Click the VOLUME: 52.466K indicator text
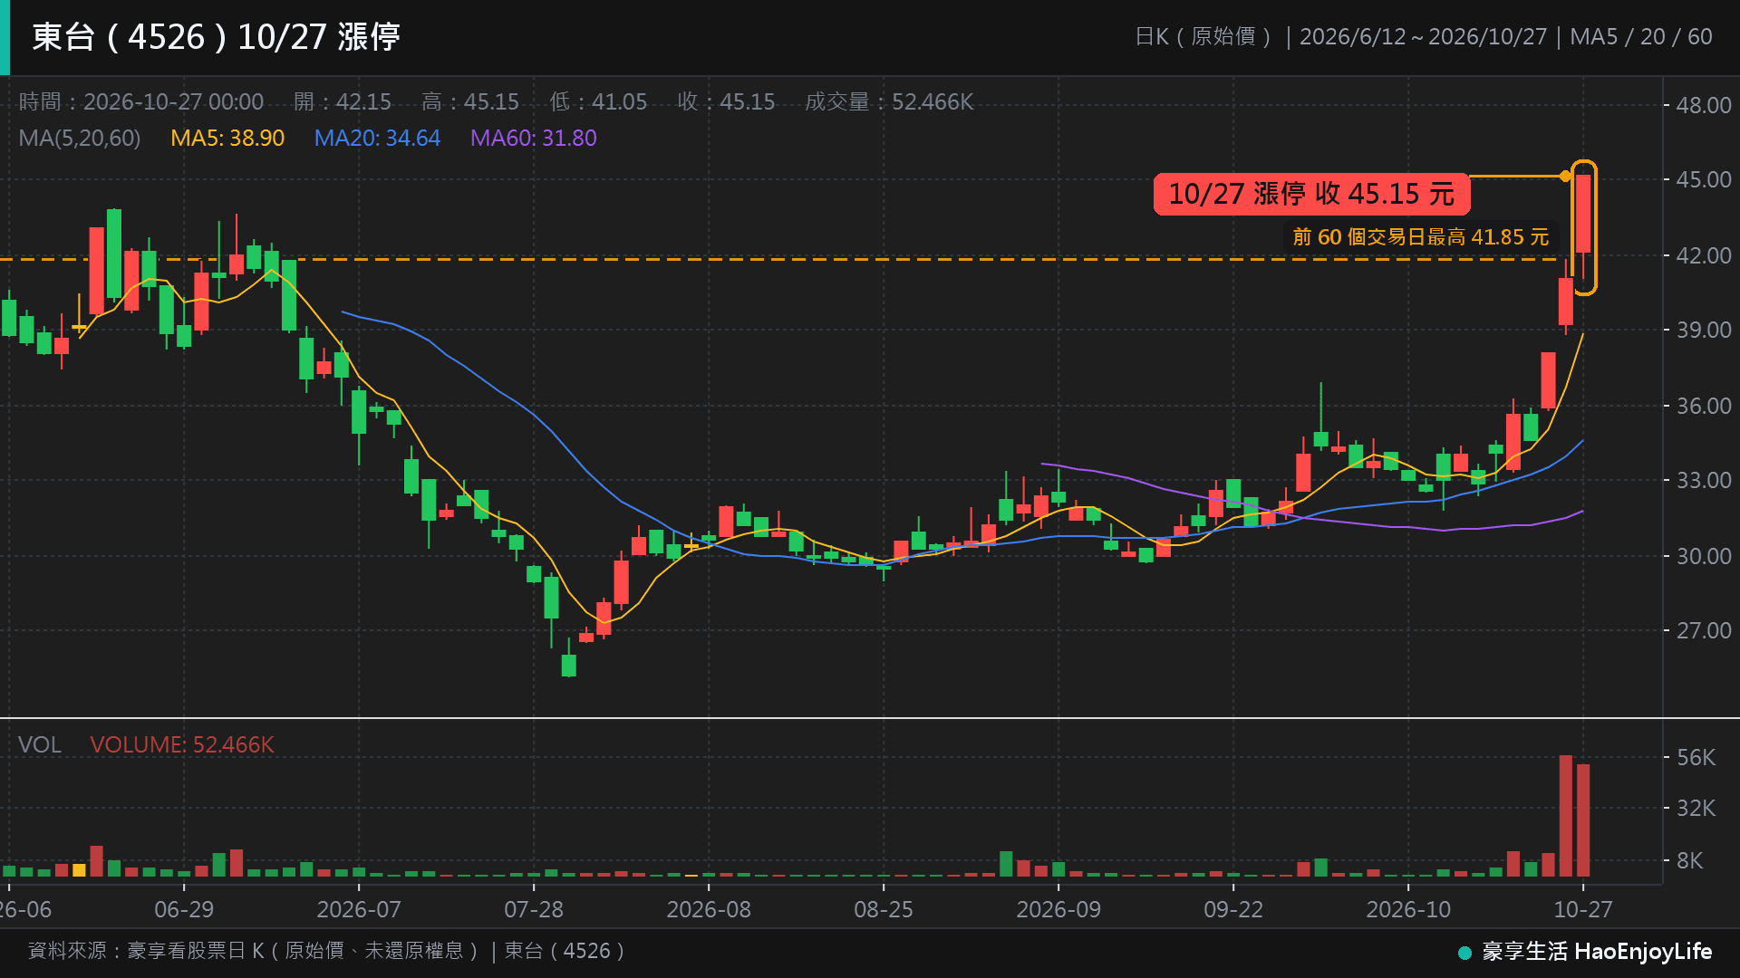 (x=182, y=744)
